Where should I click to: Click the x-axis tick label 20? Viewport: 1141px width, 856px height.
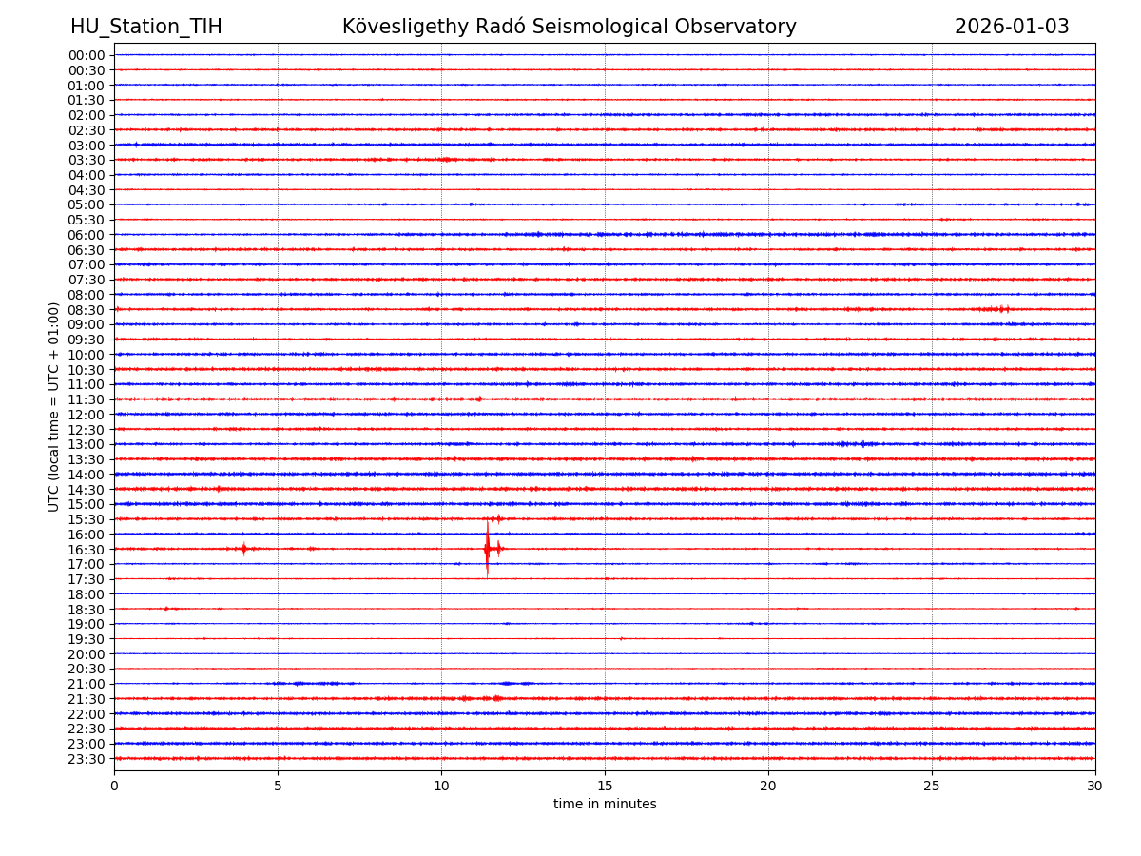coord(768,787)
